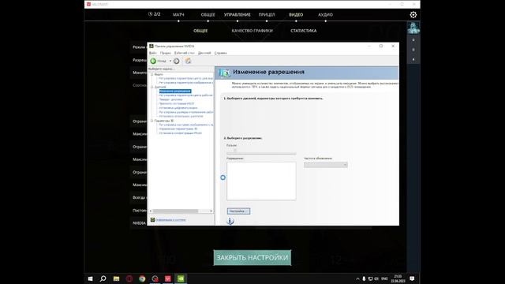This screenshot has height=284, width=505.
Task: Open the Back history dropdown arrow
Action: (x=170, y=61)
